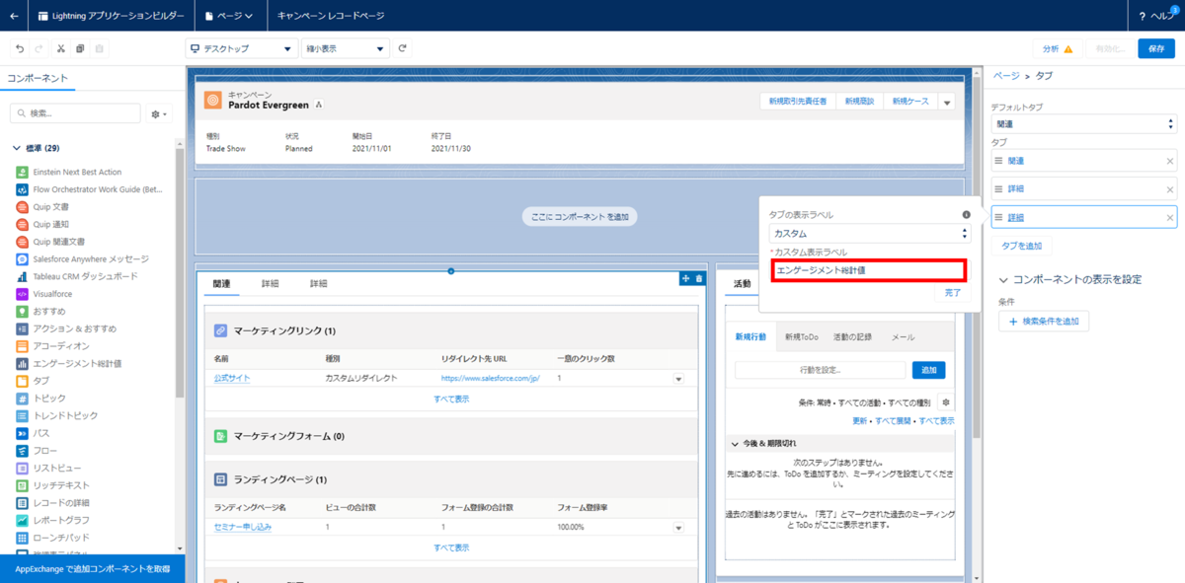
Task: Select the タブ component in list
Action: click(x=34, y=381)
